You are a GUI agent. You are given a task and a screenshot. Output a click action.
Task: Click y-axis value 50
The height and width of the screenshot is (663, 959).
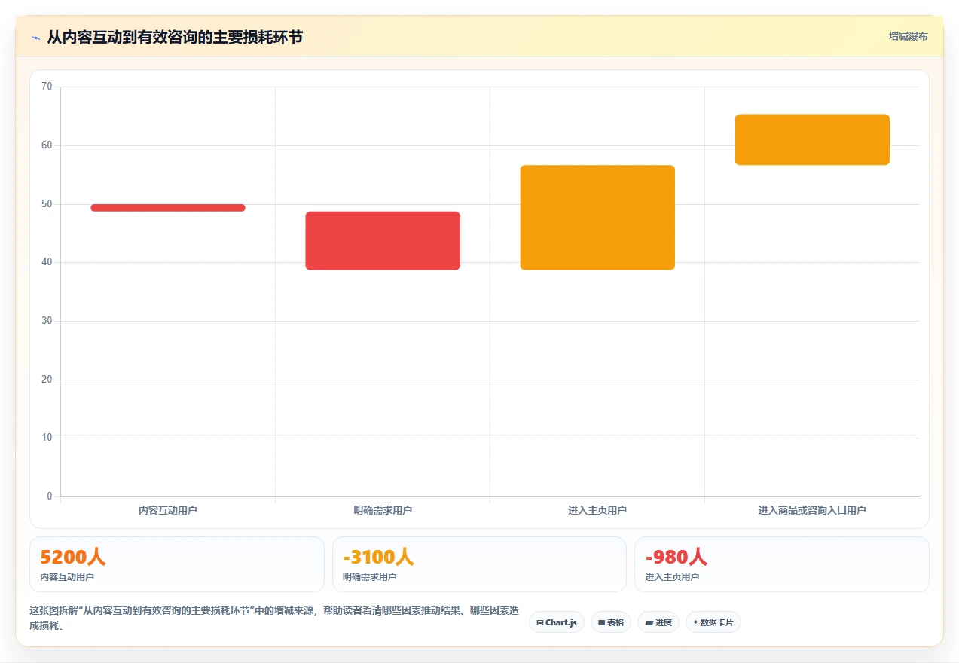tap(47, 204)
